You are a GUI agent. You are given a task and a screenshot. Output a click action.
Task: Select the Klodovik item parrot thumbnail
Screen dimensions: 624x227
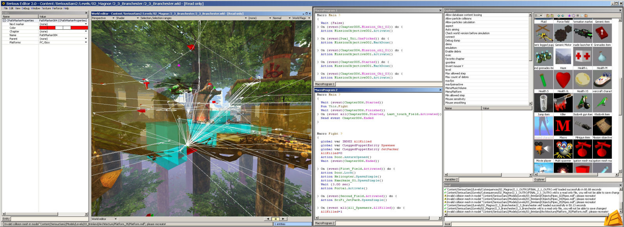(602, 103)
